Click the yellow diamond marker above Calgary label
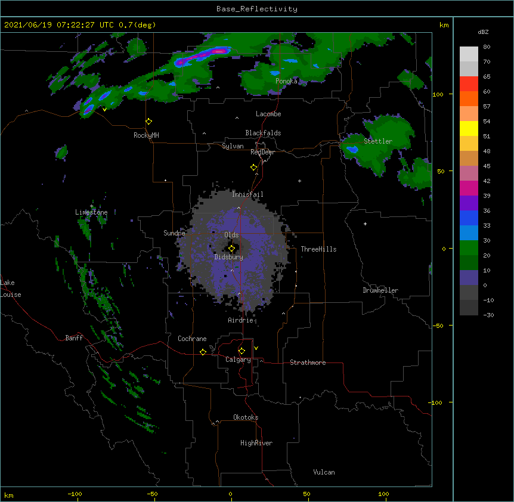The image size is (514, 502). click(241, 351)
